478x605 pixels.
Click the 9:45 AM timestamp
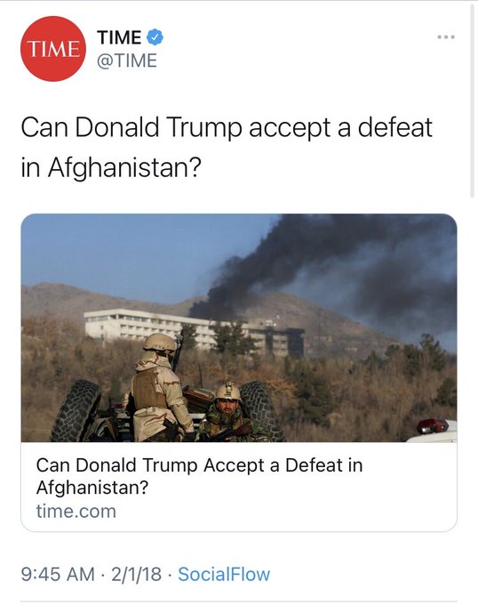click(x=58, y=574)
